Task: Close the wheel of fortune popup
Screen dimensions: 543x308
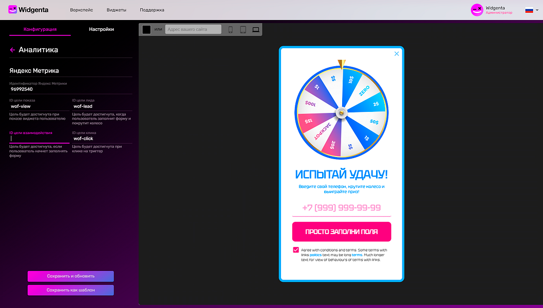Action: click(x=397, y=53)
